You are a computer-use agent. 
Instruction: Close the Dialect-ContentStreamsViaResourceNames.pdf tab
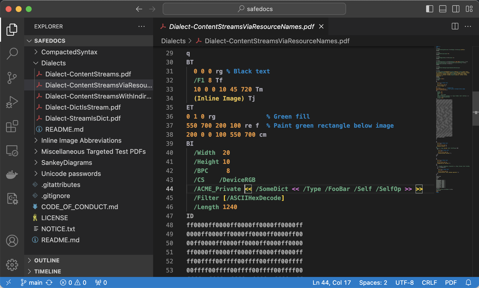click(x=321, y=26)
